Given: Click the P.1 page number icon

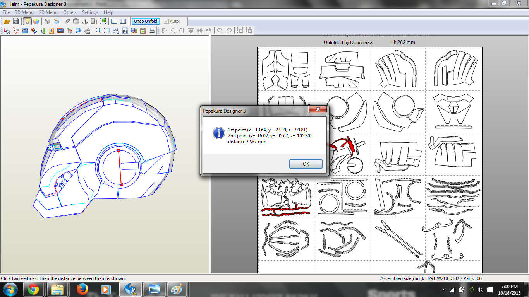Looking at the screenshot, I should coord(125,31).
